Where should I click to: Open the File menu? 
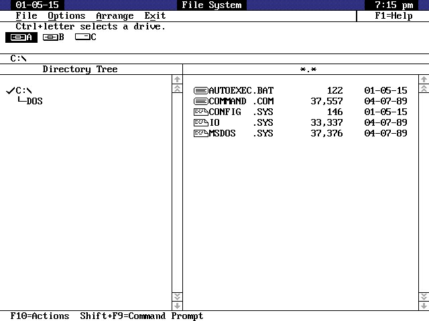[26, 16]
